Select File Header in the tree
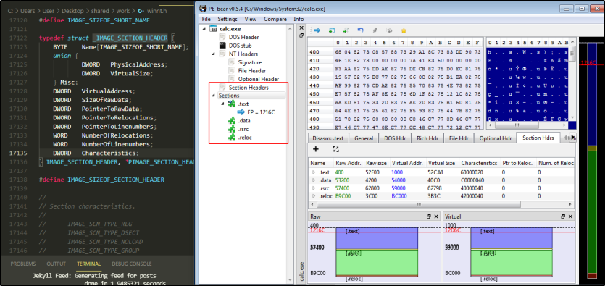 (251, 71)
